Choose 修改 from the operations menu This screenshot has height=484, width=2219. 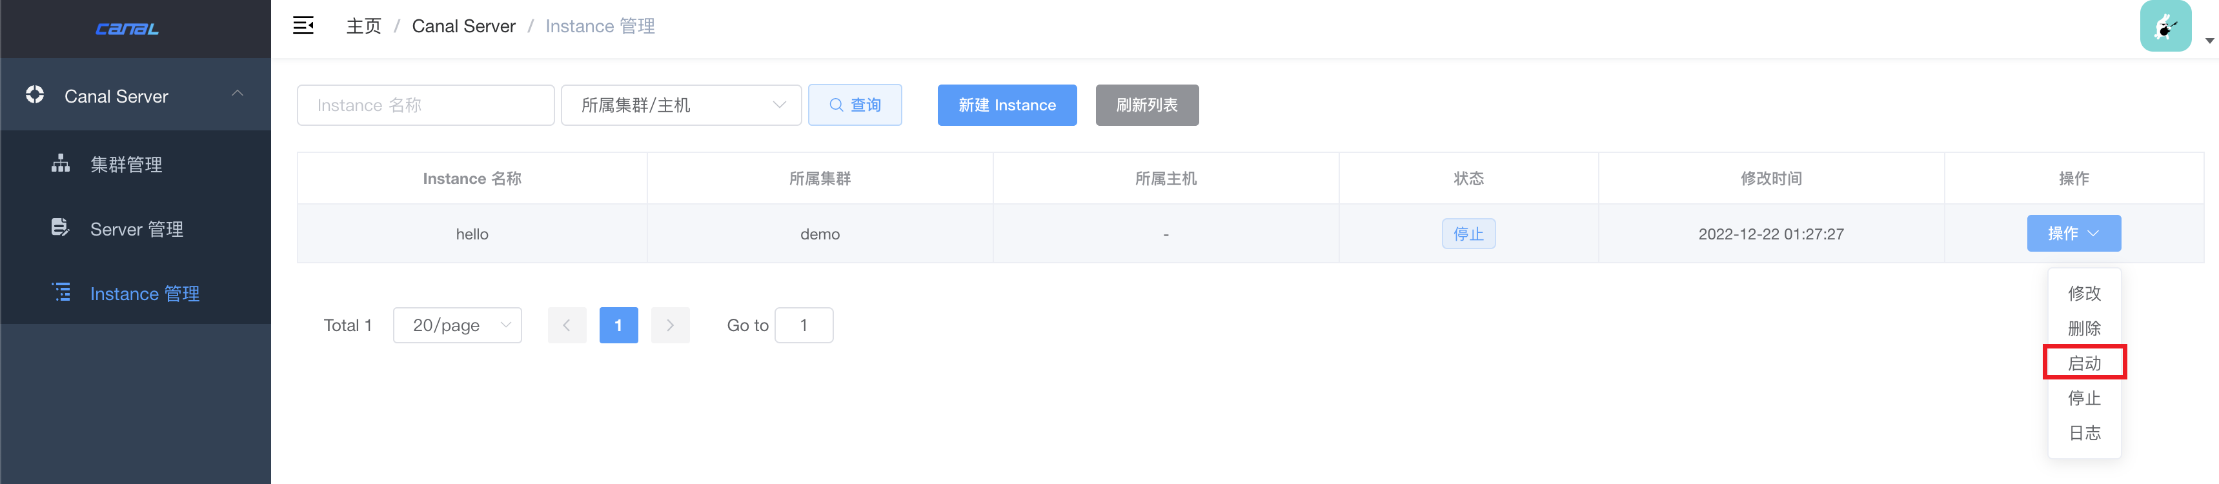click(2083, 293)
